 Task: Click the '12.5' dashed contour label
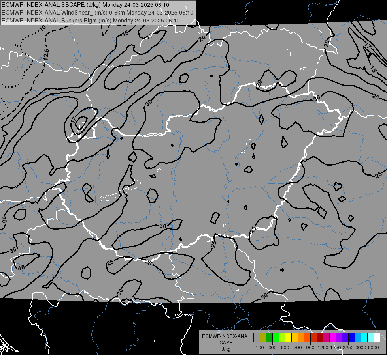pyautogui.click(x=46, y=55)
